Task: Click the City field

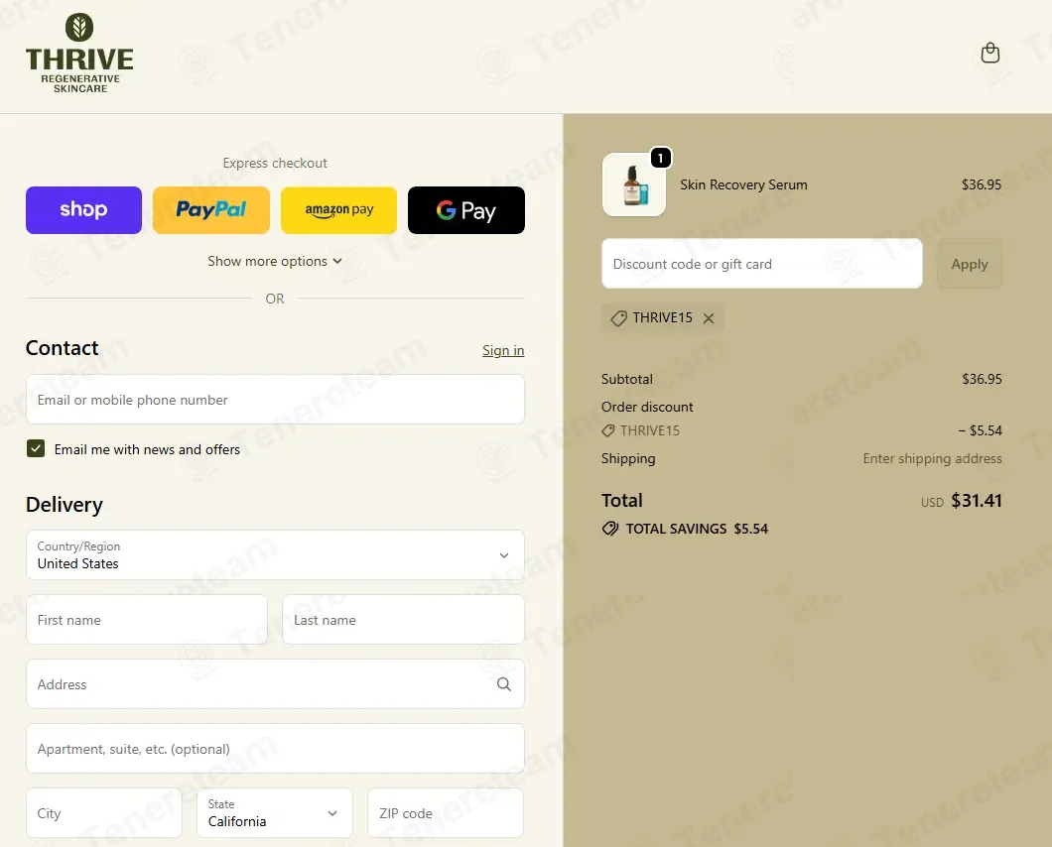Action: [x=104, y=813]
